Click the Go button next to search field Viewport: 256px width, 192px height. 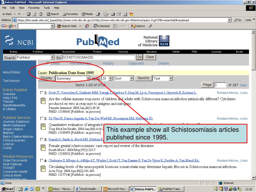[139, 57]
